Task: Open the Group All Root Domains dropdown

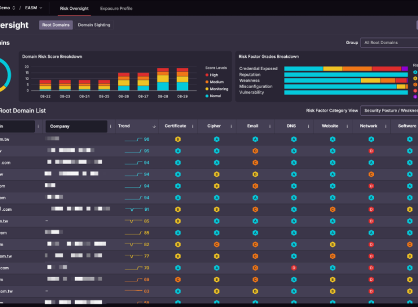Action: pyautogui.click(x=388, y=42)
